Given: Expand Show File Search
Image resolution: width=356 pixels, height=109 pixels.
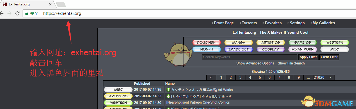Looking at the screenshot, I should pos(291,63).
